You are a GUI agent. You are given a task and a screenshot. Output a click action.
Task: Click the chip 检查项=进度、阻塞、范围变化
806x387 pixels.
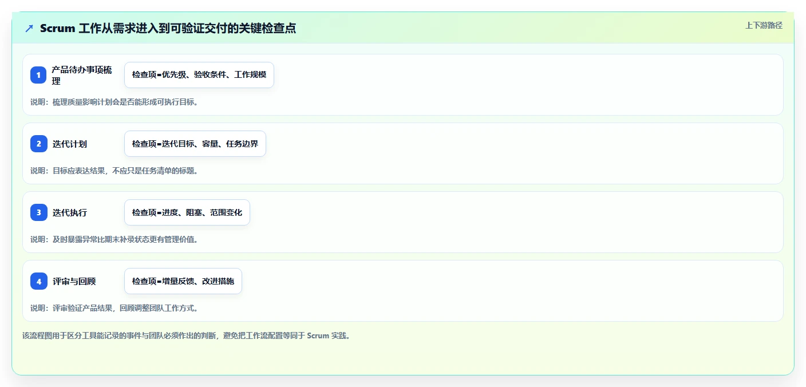click(x=187, y=212)
